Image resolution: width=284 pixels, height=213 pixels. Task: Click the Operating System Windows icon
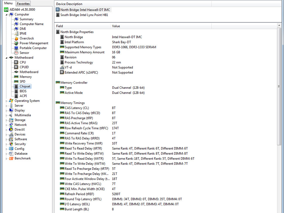pos(11,101)
